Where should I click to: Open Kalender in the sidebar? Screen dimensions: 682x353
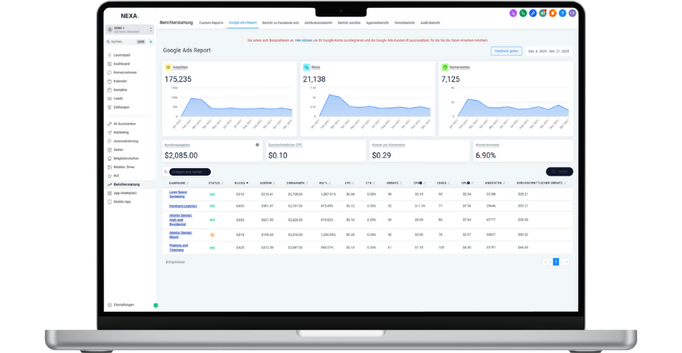pyautogui.click(x=120, y=81)
